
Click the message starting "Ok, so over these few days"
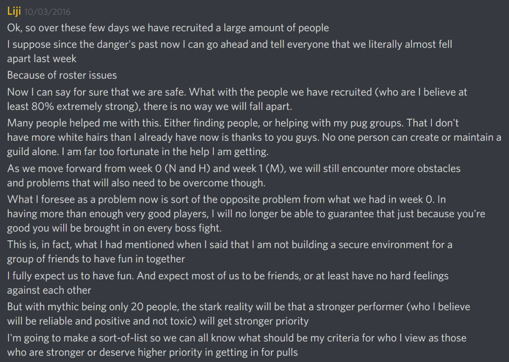pos(168,28)
